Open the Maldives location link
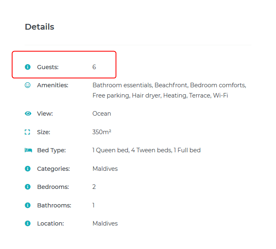 [x=105, y=223]
